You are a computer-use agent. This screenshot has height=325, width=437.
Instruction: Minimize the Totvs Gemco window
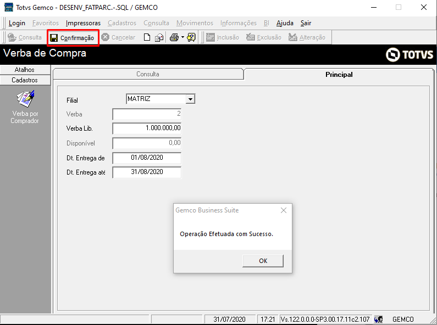[x=374, y=7]
